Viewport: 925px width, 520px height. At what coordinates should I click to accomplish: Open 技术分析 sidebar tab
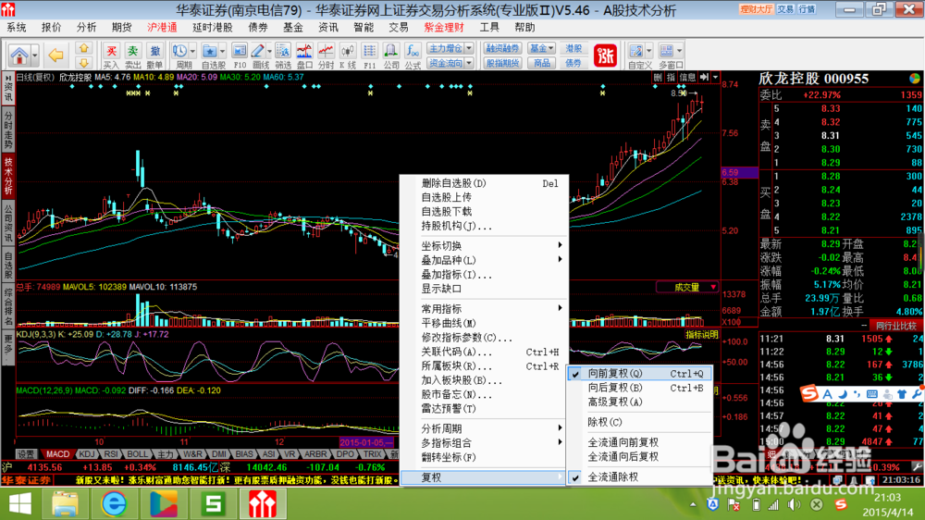tap(8, 176)
